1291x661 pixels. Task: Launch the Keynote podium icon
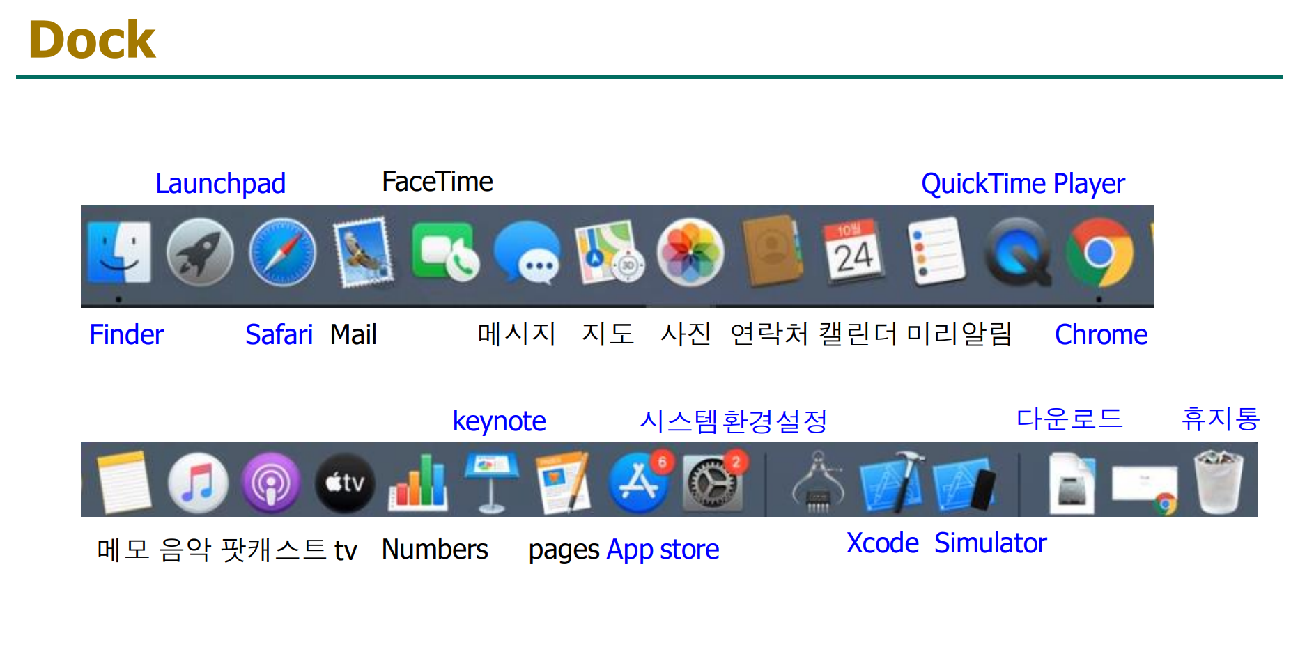491,482
